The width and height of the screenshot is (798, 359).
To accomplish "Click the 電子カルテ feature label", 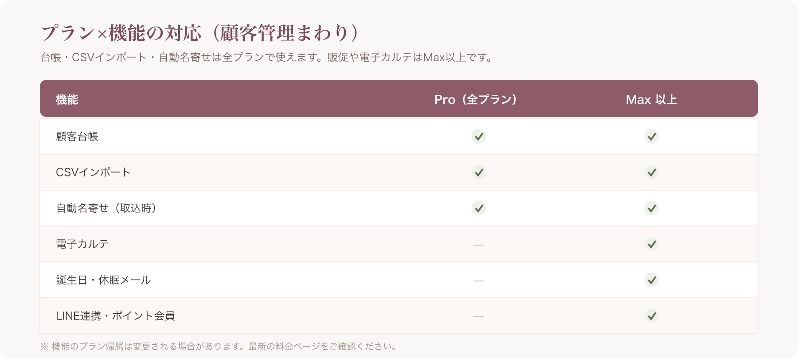I will click(82, 244).
